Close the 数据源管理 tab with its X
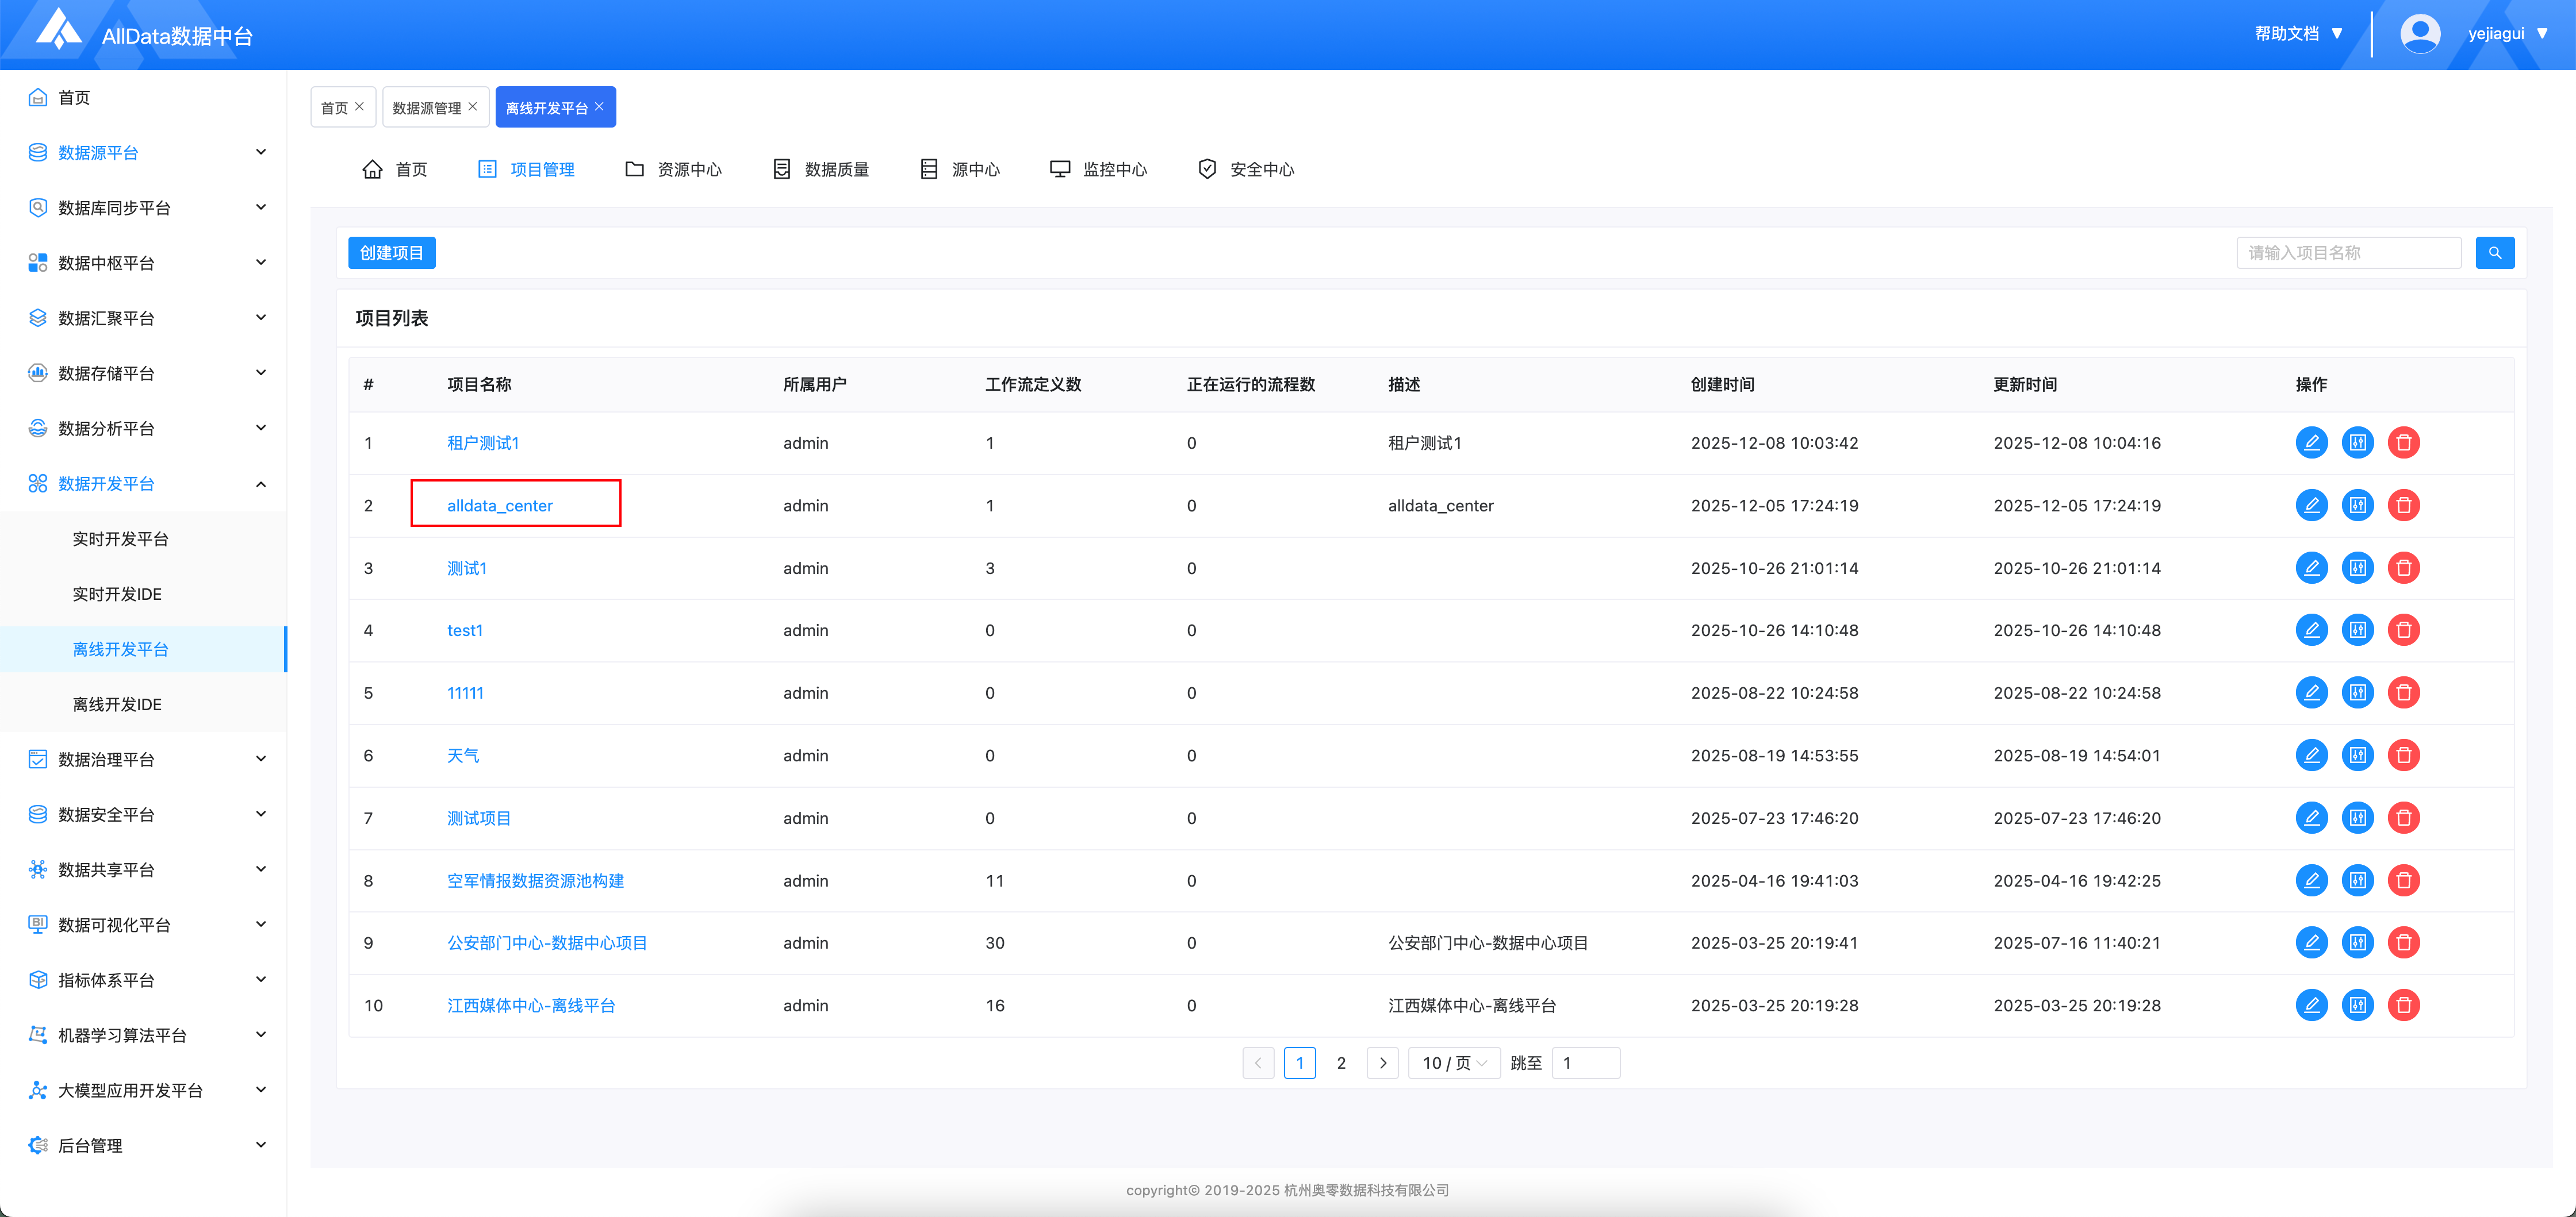 473,107
